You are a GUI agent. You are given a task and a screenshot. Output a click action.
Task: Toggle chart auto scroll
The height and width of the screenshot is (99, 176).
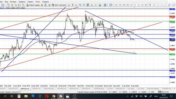(92, 5)
